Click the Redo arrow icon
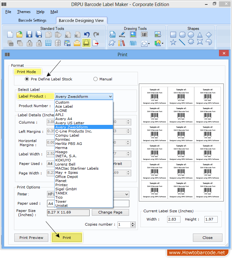 [x=96, y=35]
